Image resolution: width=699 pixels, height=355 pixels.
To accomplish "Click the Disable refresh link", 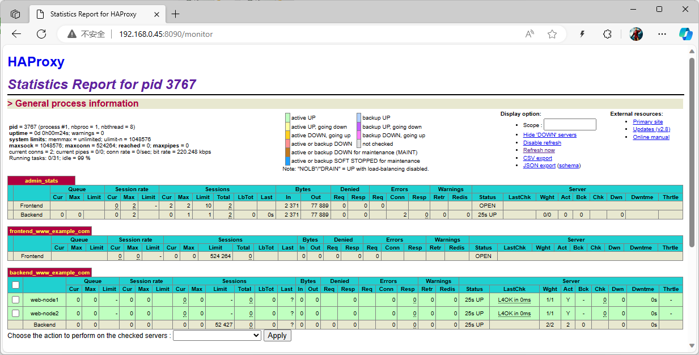I will [x=542, y=143].
